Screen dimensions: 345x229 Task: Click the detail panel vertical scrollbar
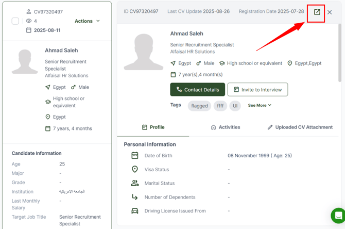tap(339, 52)
